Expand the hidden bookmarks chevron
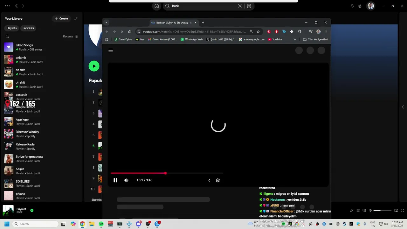Viewport: 407px width, 229px height. [x=294, y=39]
